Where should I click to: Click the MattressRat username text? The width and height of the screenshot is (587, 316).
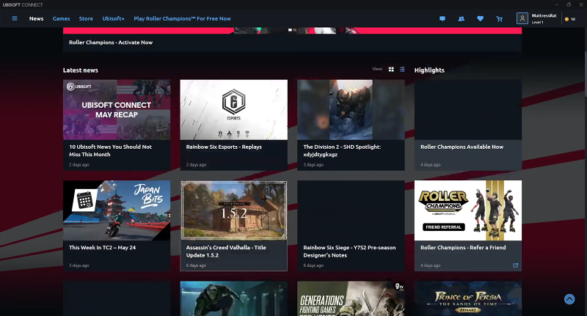544,15
